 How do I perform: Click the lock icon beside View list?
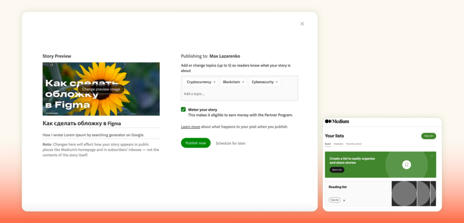pyautogui.click(x=344, y=200)
